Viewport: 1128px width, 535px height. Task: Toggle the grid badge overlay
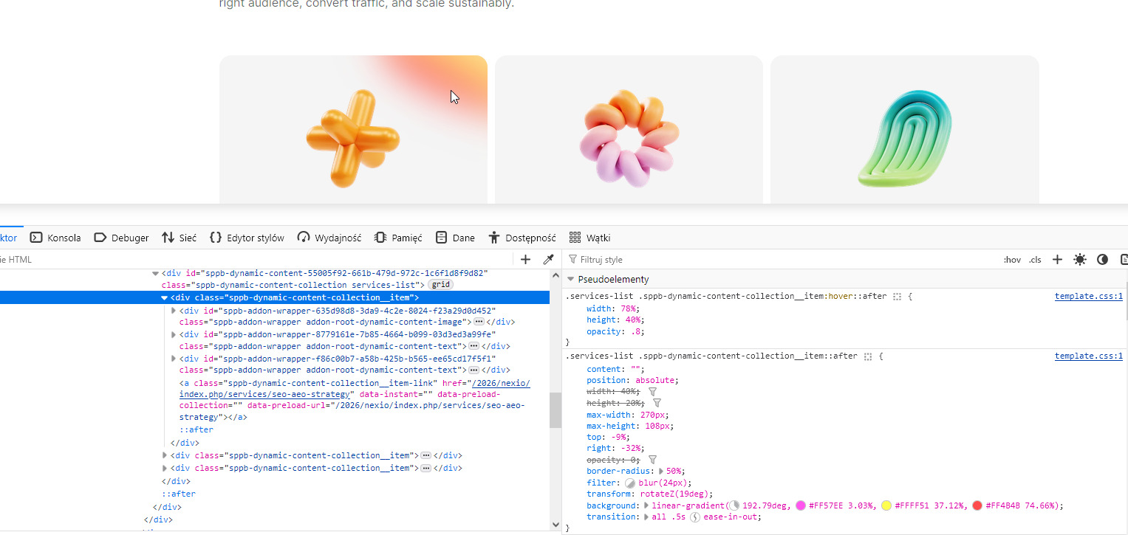pyautogui.click(x=440, y=285)
